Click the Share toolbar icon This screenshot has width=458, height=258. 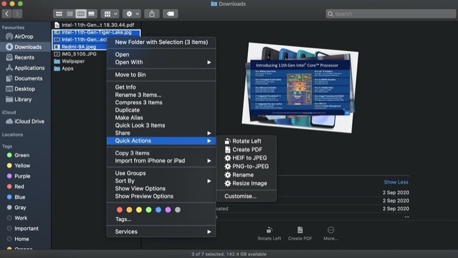click(152, 14)
